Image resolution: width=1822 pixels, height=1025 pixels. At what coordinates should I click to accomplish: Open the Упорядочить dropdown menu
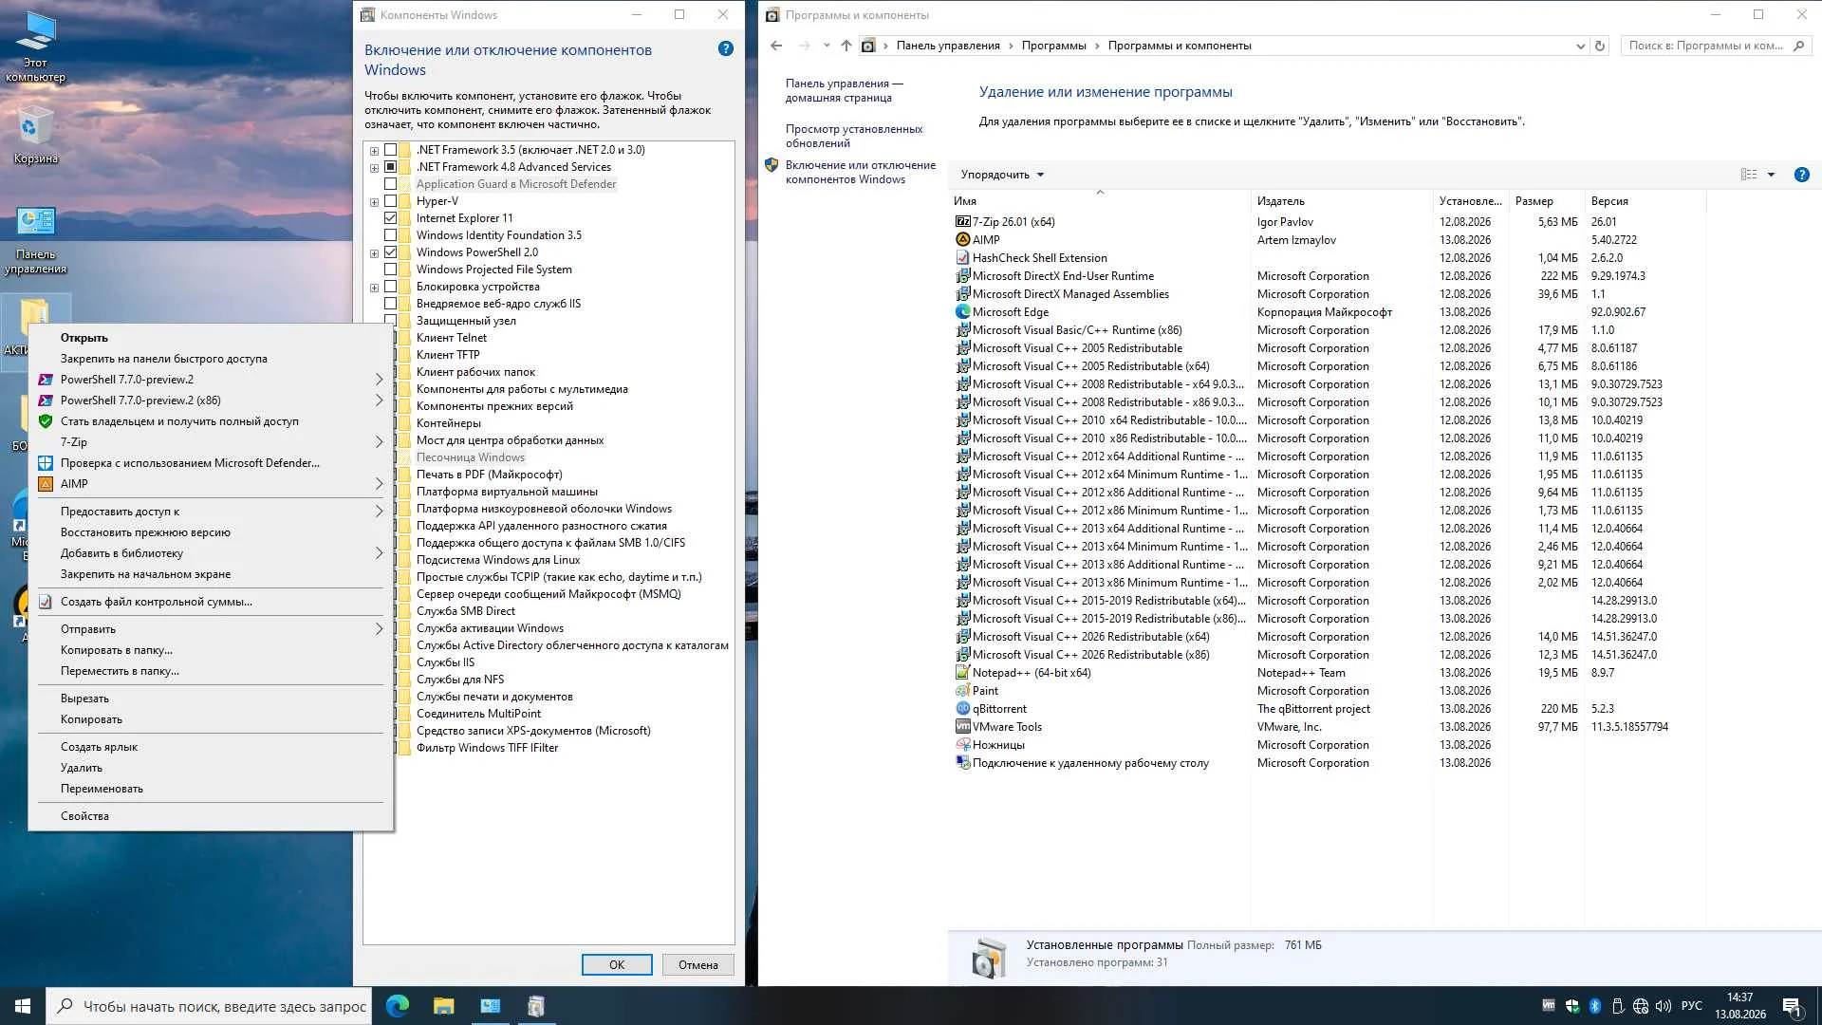click(1002, 175)
